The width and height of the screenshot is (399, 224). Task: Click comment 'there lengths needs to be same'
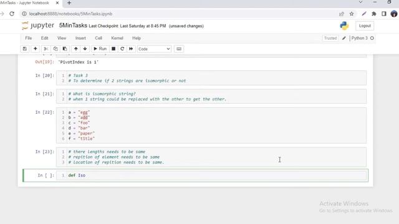[107, 152]
